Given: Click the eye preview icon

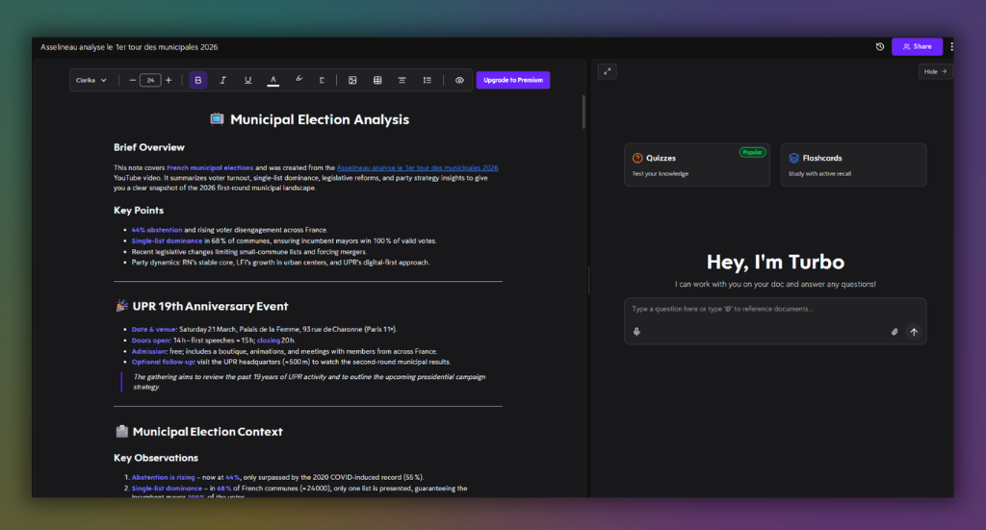Looking at the screenshot, I should pyautogui.click(x=459, y=80).
